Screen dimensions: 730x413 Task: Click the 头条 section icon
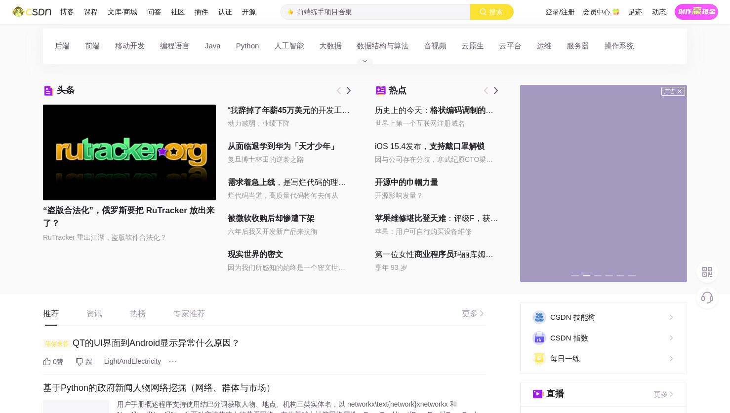[48, 90]
